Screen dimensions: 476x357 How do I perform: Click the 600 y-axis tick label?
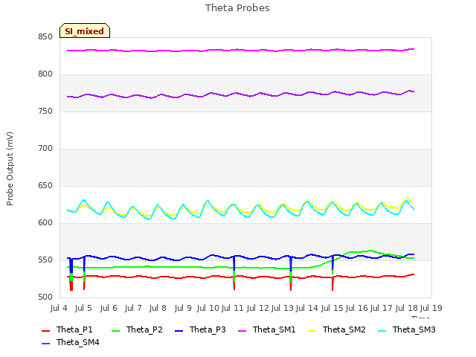45,223
